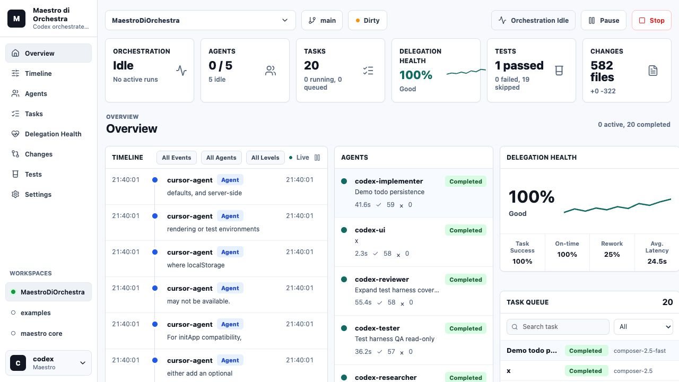Click the Tests flask icon in sidebar
Image resolution: width=679 pixels, height=382 pixels.
point(15,174)
